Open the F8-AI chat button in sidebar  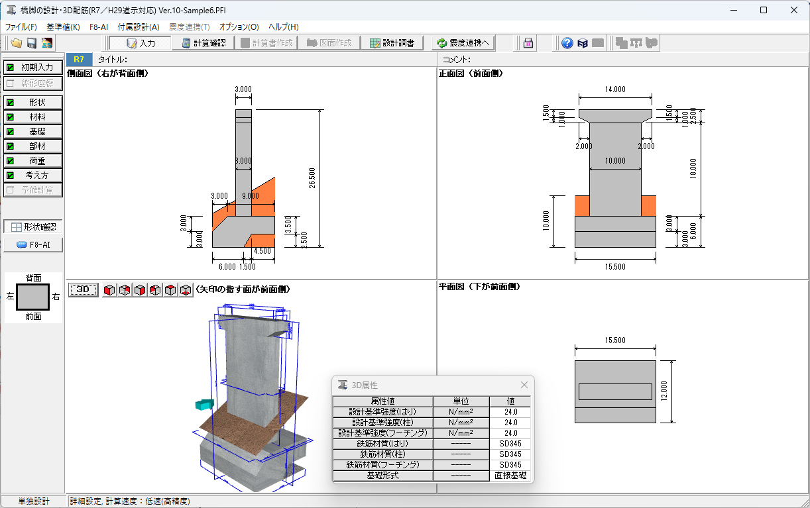(33, 245)
